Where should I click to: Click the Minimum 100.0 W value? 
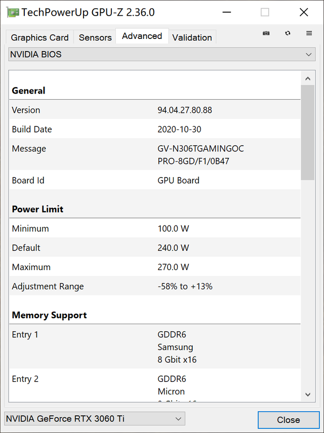click(x=173, y=228)
